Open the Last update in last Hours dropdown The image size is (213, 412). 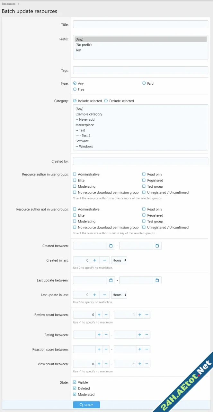pos(119,295)
